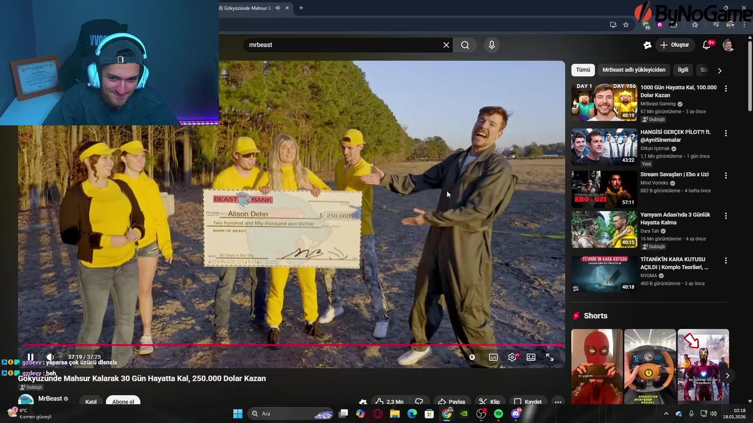Image resolution: width=753 pixels, height=423 pixels.
Task: Open the Oluştur create button
Action: point(675,45)
